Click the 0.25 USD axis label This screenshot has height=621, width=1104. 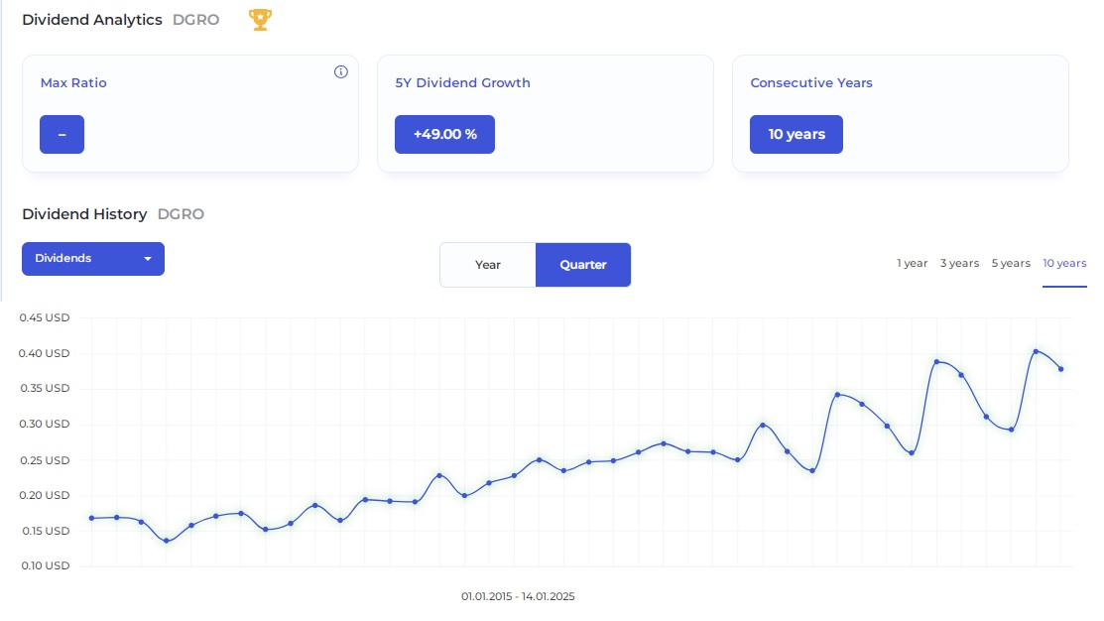click(45, 460)
